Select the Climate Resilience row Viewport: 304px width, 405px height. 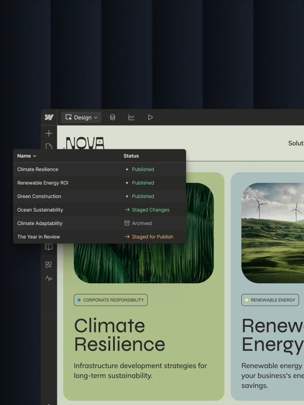(x=100, y=169)
